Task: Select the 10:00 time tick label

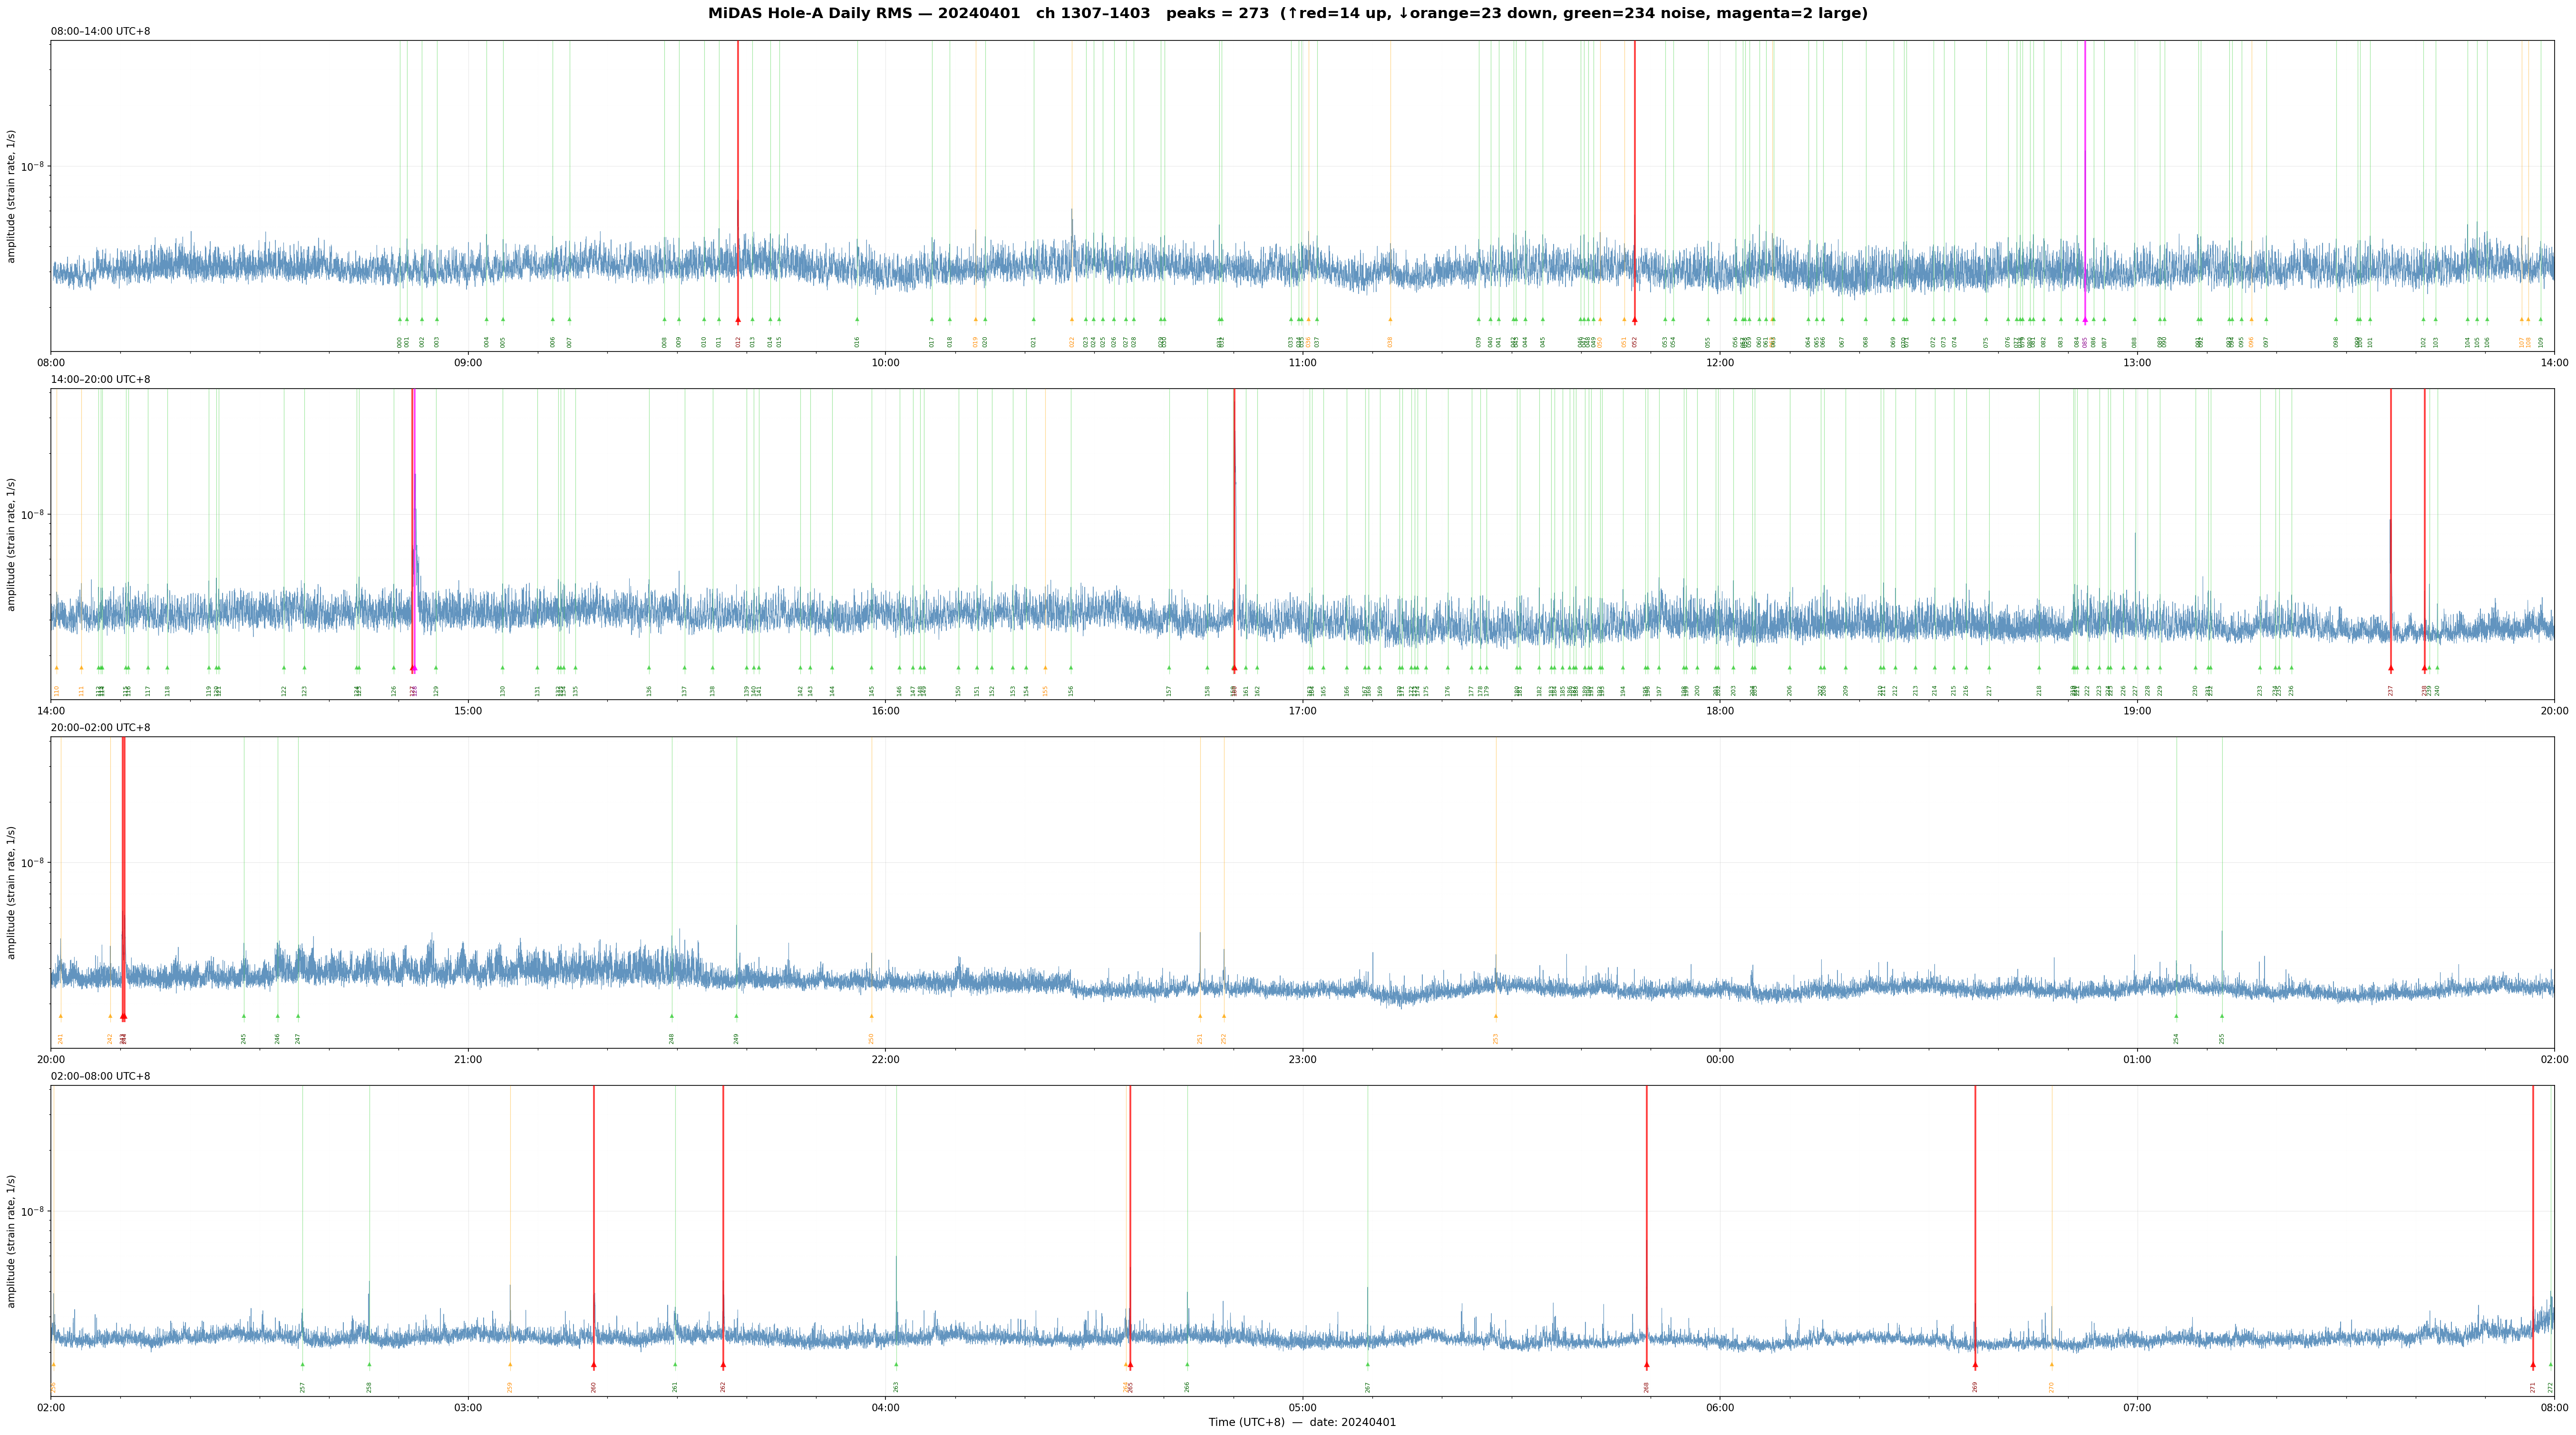Action: [x=885, y=363]
